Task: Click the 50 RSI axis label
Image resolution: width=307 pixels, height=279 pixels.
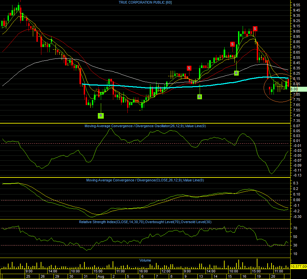Action: [x=295, y=237]
